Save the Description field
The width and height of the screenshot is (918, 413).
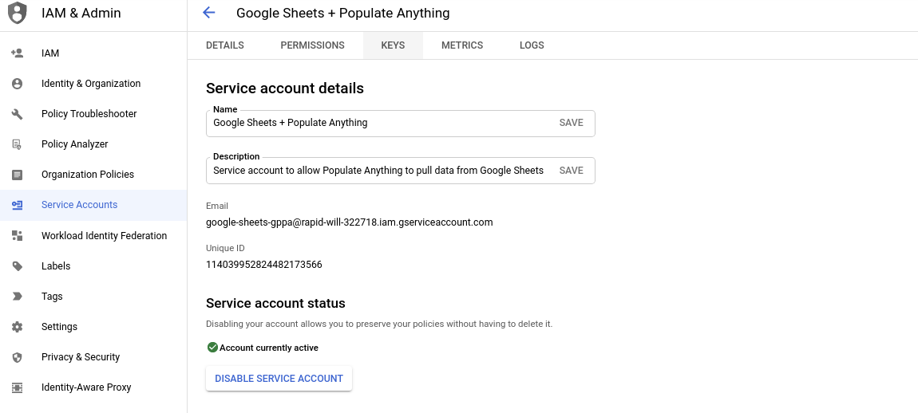[571, 171]
